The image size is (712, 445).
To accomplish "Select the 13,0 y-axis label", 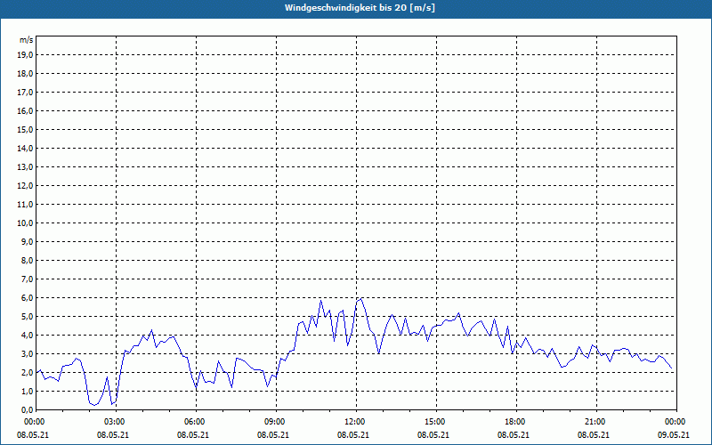I will [25, 166].
